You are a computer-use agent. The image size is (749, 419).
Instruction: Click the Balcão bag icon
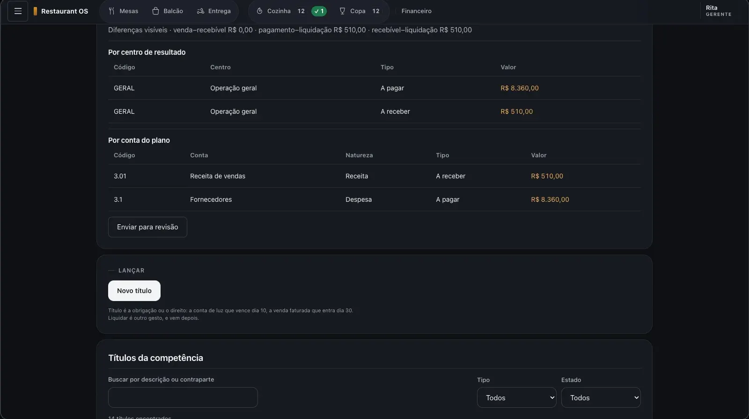[x=156, y=11]
